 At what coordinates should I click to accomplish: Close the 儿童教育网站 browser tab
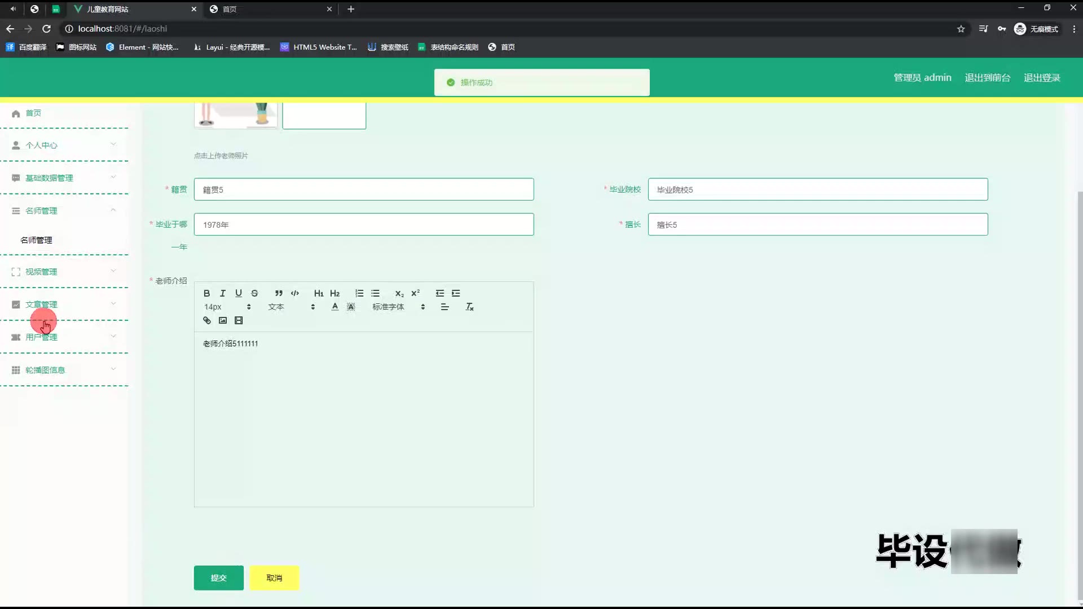[x=193, y=9]
